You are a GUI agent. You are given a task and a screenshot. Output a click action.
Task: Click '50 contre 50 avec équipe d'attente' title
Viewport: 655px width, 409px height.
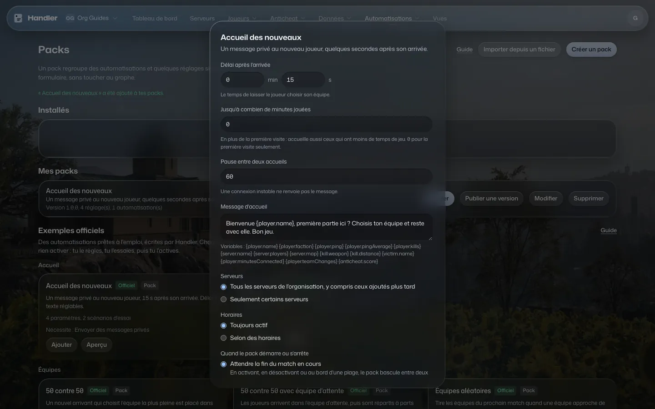click(292, 391)
